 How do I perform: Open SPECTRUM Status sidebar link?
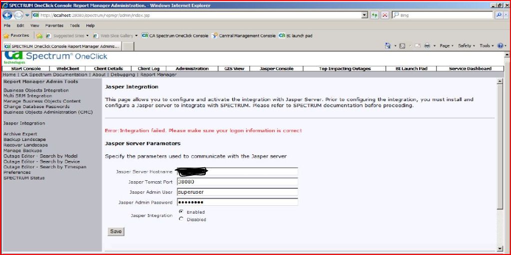(x=24, y=178)
